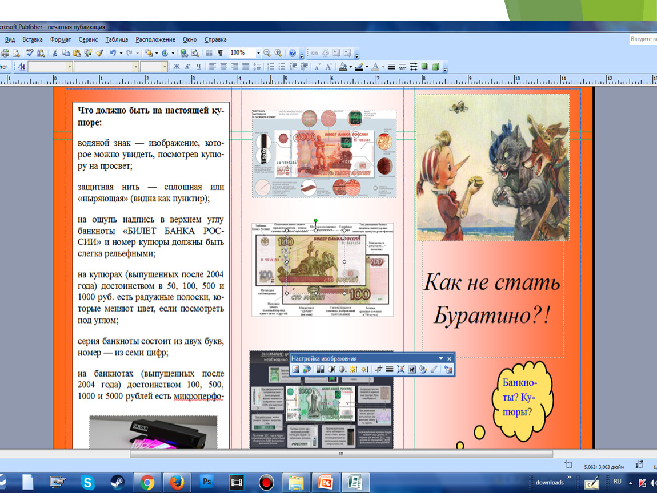Screen dimensions: 657x493
Task: Open the Справка menu
Action: pyautogui.click(x=215, y=39)
